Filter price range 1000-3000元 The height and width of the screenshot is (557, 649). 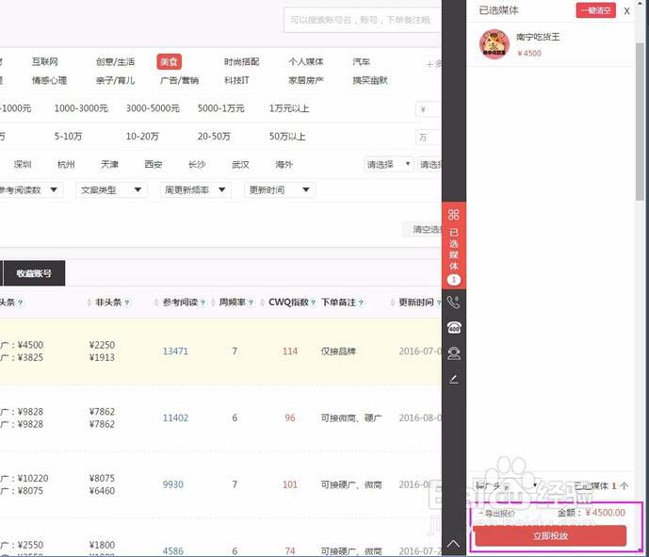(81, 108)
